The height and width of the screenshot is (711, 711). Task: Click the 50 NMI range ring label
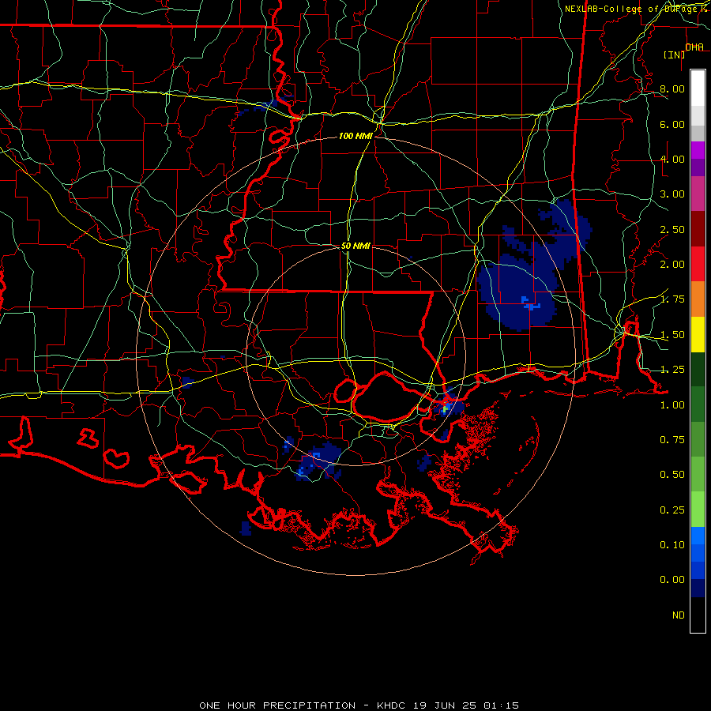point(355,246)
